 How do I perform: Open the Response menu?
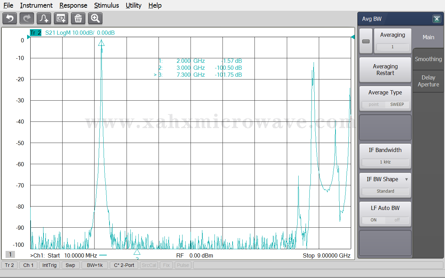coord(73,5)
